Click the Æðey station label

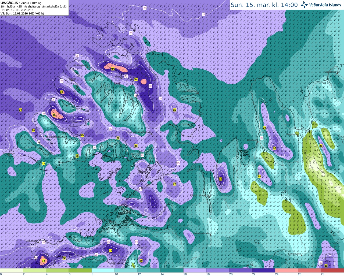point(118,77)
